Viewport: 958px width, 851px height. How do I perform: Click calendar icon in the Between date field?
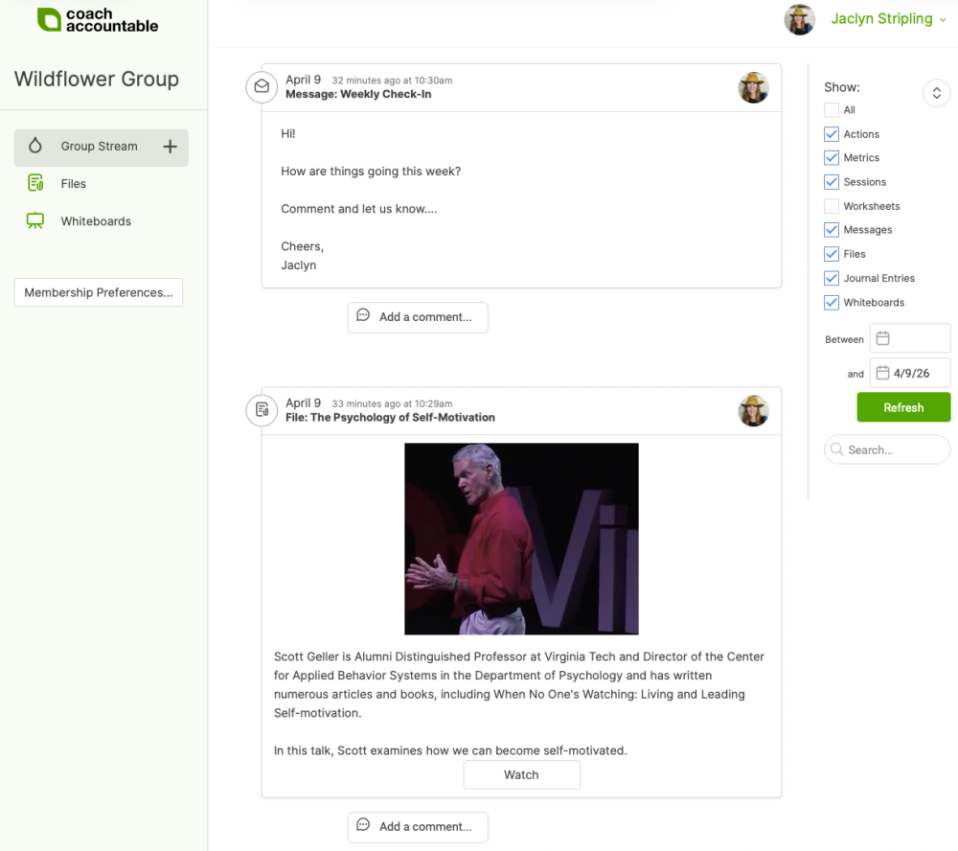(x=882, y=338)
